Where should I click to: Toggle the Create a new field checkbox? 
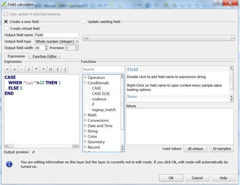6,22
